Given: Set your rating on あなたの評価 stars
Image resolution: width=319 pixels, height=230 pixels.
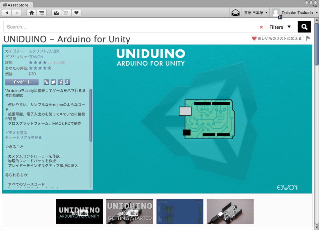Looking at the screenshot, I should coord(40,68).
